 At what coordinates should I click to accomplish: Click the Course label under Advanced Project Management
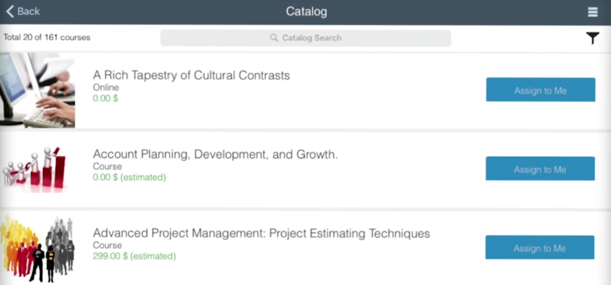107,245
